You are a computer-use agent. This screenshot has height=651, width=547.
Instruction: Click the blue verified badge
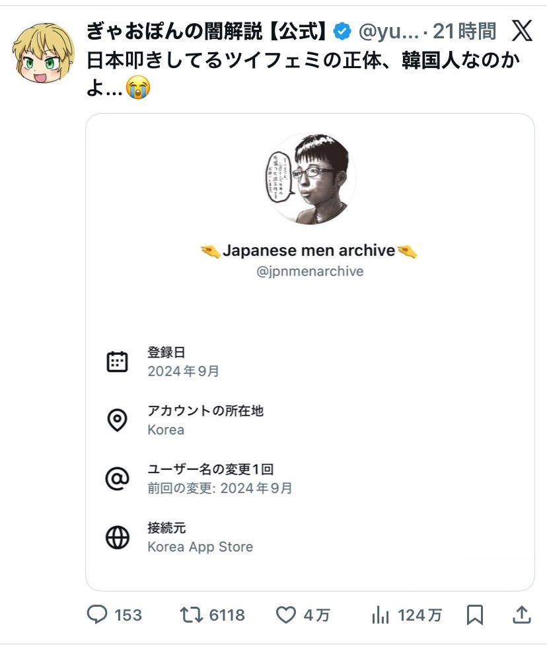tap(342, 31)
